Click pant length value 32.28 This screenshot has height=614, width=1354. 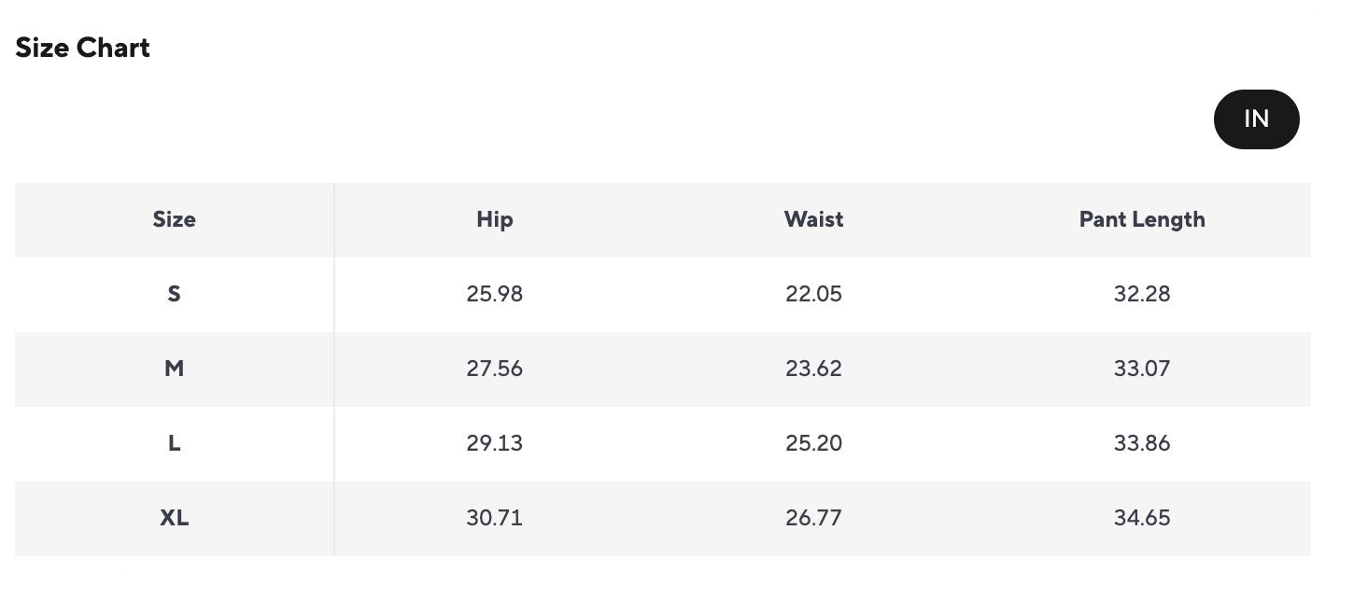[x=1141, y=294]
